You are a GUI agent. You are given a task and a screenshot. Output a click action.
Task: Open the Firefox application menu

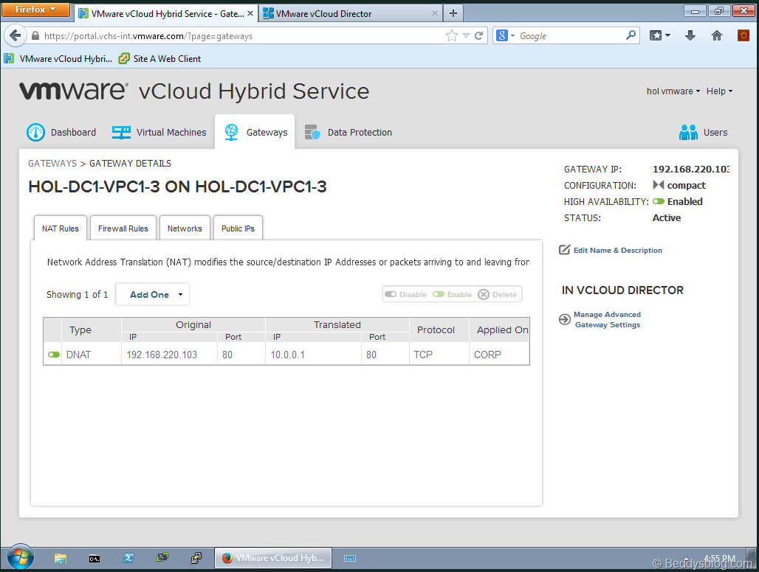click(x=35, y=10)
